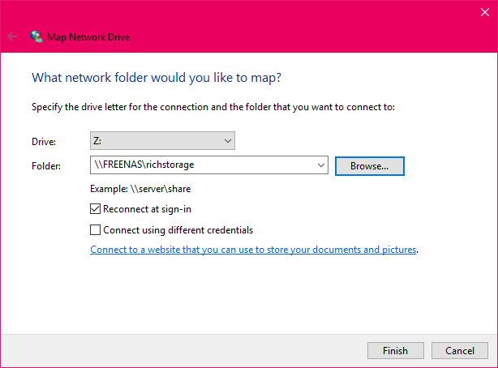Click the Map Network Drive globe icon
This screenshot has width=498, height=368.
click(36, 36)
